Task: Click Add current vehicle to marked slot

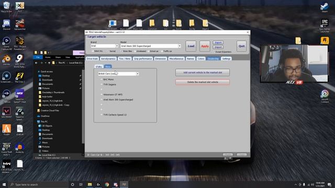Action: click(203, 73)
